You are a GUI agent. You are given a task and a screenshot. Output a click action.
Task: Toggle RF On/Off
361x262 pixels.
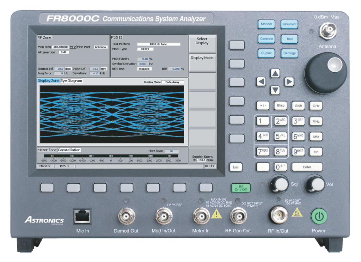[240, 188]
